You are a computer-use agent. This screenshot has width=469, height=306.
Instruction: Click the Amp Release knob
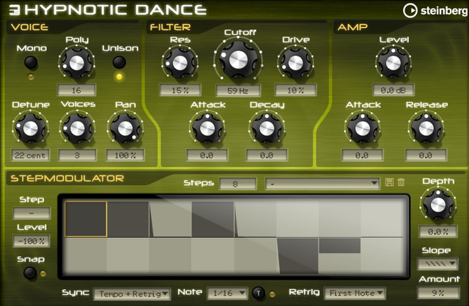pyautogui.click(x=426, y=129)
